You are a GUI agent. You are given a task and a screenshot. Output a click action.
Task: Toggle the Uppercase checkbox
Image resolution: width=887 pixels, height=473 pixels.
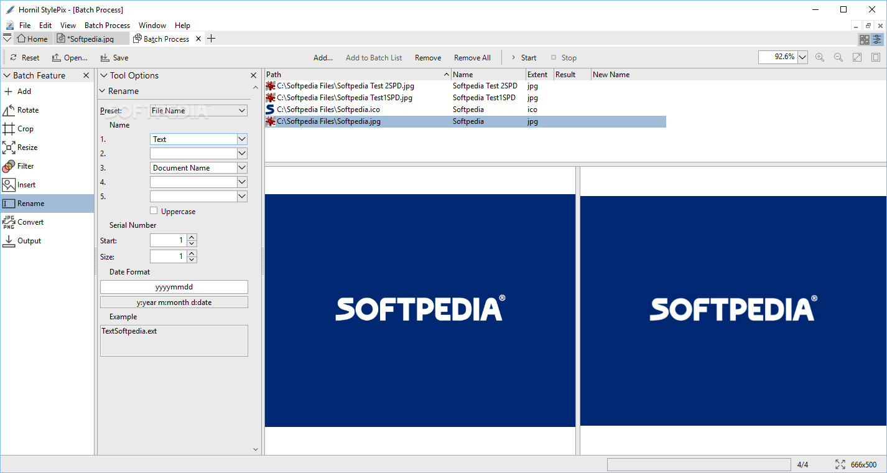(154, 211)
